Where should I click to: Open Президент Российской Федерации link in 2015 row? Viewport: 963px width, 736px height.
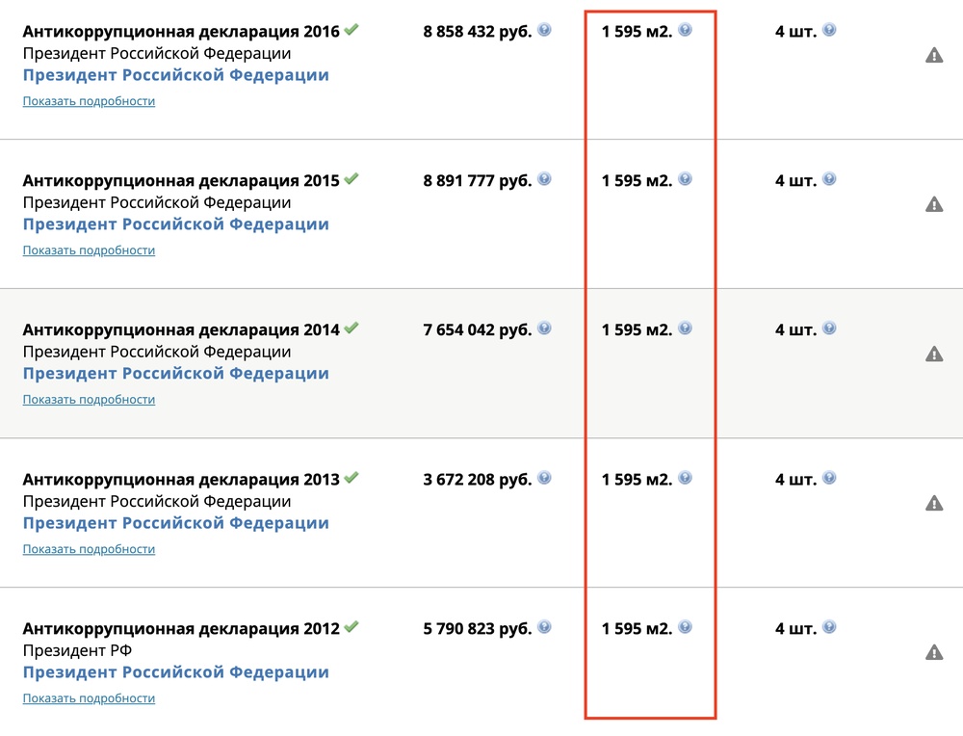(x=175, y=224)
